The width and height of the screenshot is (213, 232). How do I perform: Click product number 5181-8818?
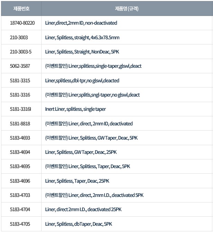coord(20,124)
